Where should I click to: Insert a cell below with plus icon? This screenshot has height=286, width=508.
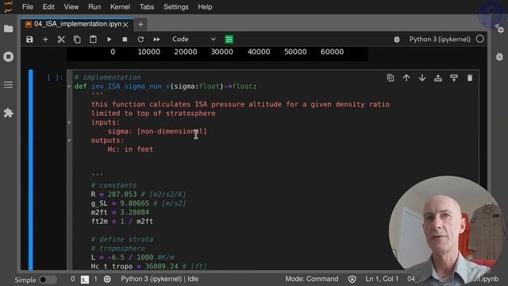click(45, 39)
